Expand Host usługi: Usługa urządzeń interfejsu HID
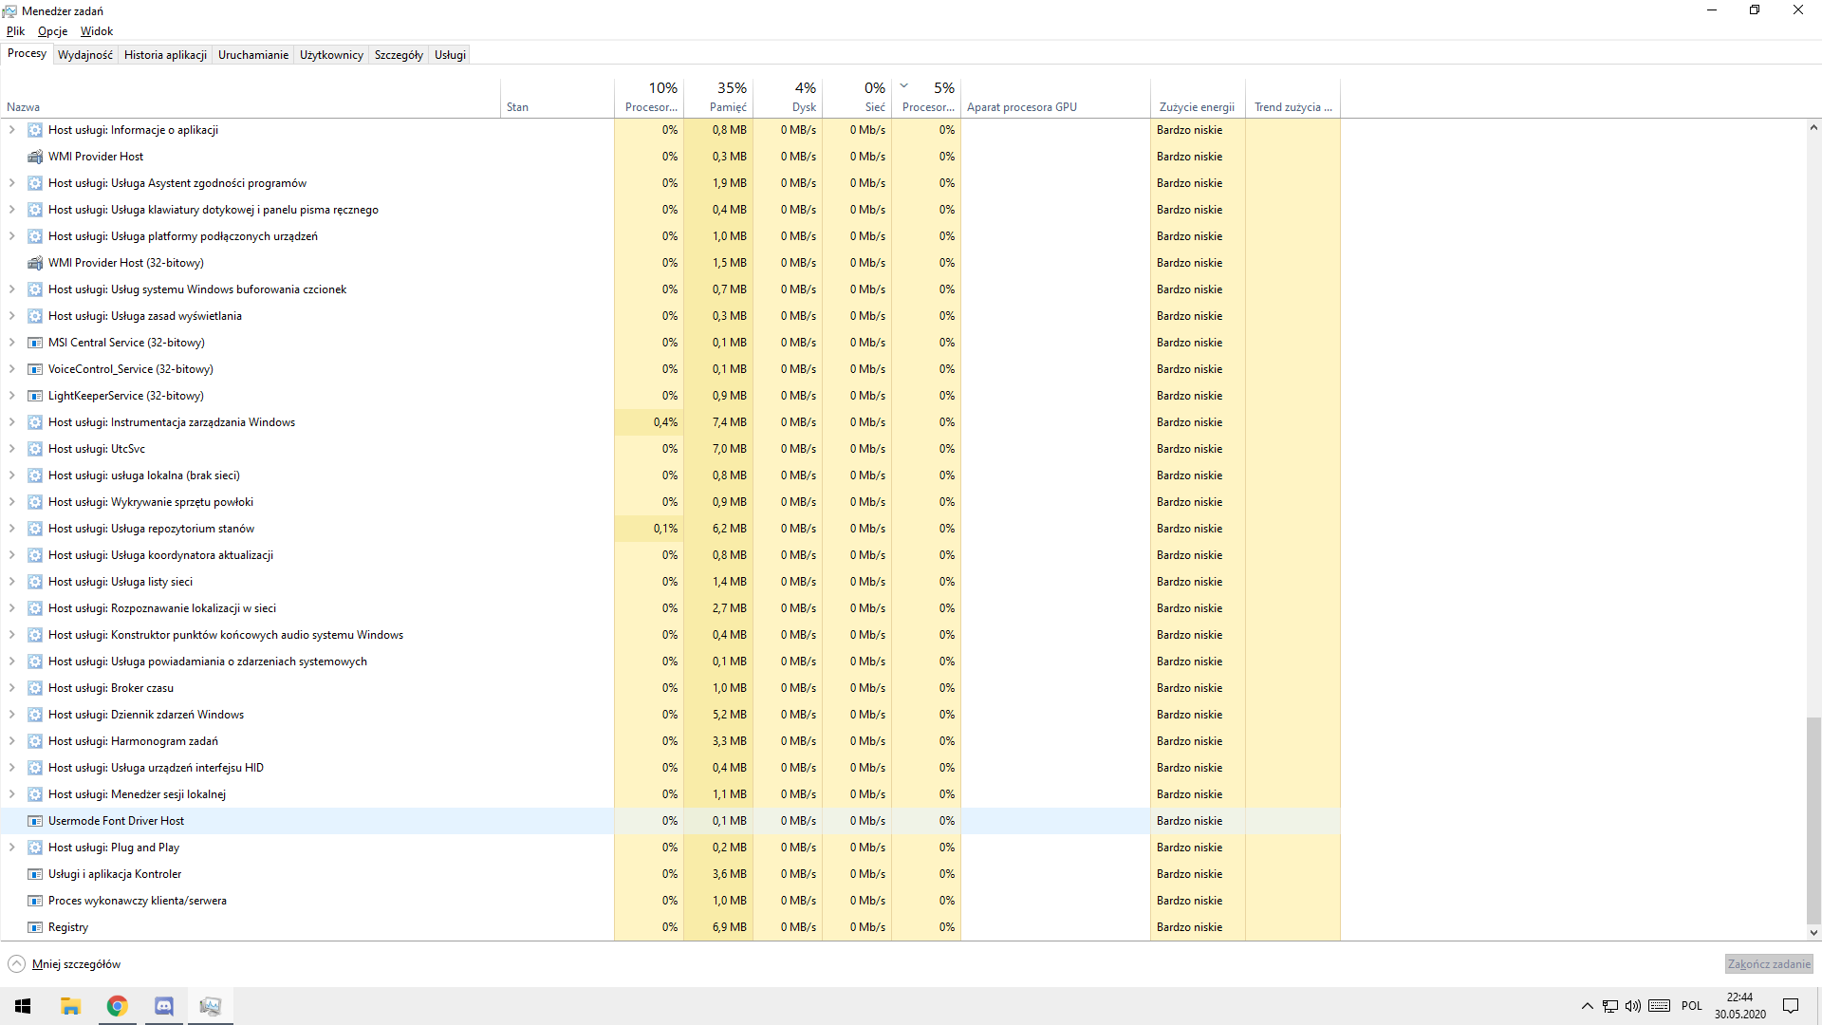The width and height of the screenshot is (1822, 1025). pyautogui.click(x=12, y=768)
